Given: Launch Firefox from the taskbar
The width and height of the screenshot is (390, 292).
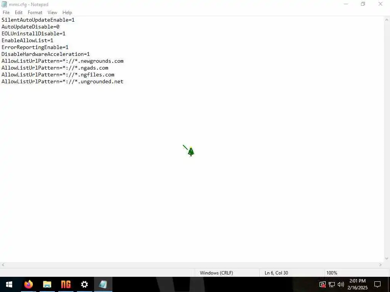Looking at the screenshot, I should [x=28, y=284].
